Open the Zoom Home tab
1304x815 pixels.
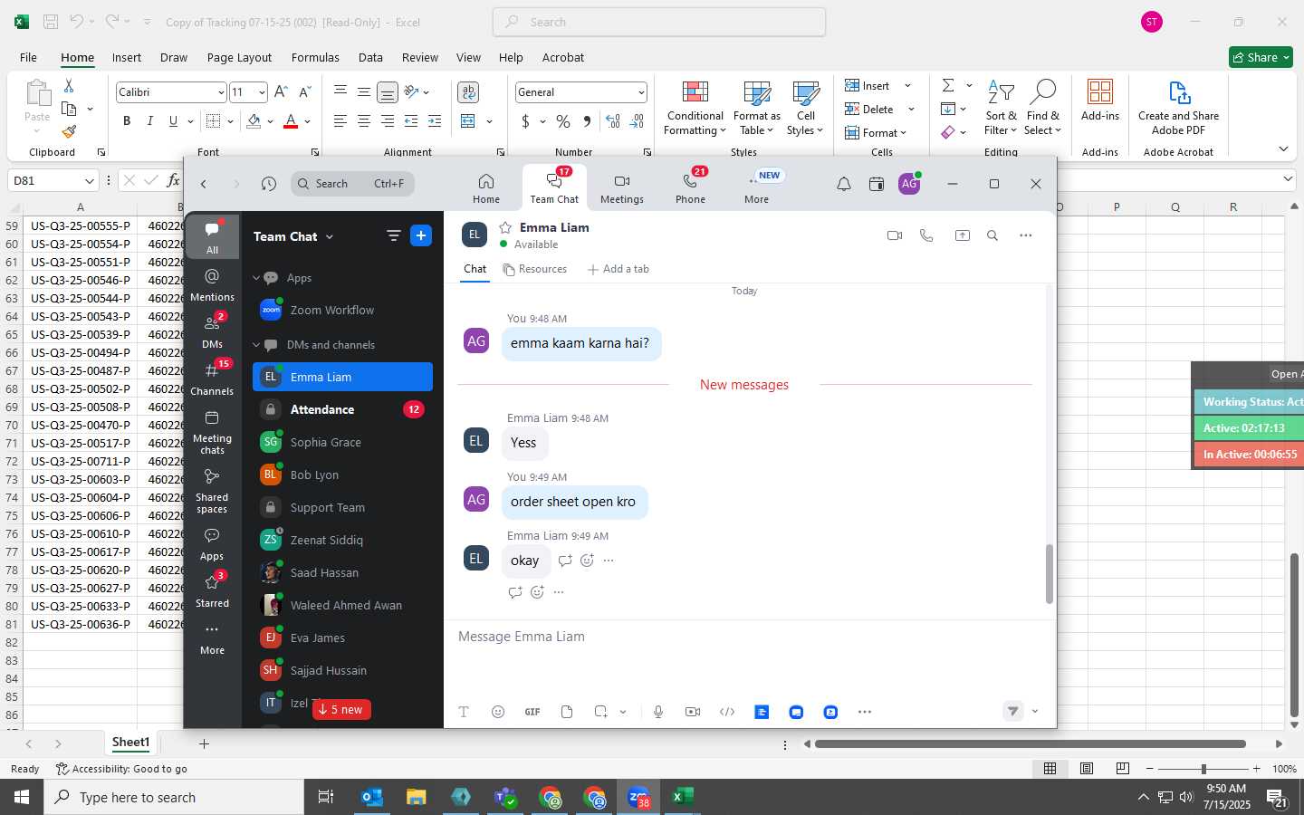click(x=485, y=187)
